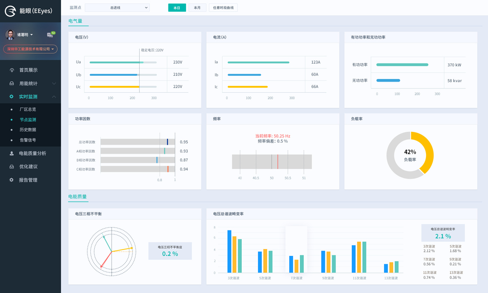Click the 3次谐波 2.12 % value
Image resolution: width=488 pixels, height=293 pixels.
point(429,251)
